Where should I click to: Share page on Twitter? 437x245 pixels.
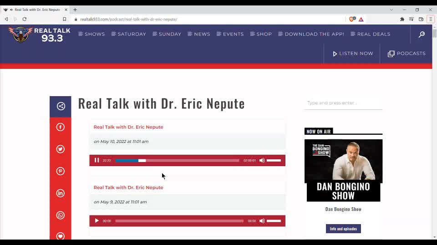tap(61, 149)
